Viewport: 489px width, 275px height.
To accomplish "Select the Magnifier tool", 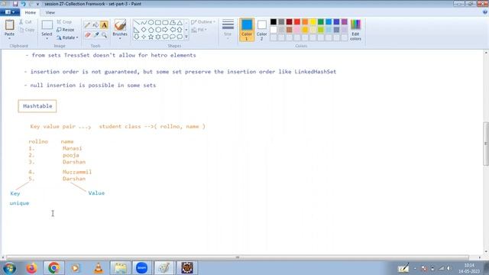I will click(x=104, y=35).
